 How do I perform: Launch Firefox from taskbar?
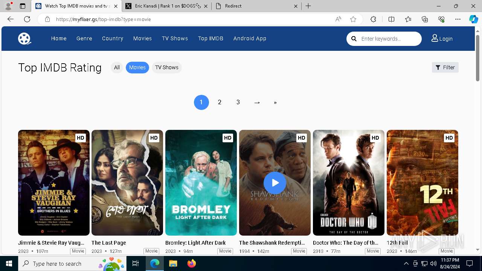click(191, 263)
